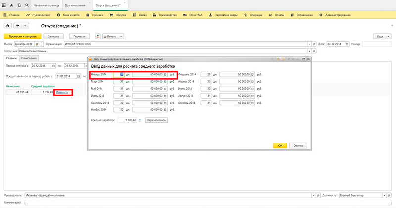Screen dimensions: 396x208
Task: Click the average earnings help question mark
Action: click(140, 120)
